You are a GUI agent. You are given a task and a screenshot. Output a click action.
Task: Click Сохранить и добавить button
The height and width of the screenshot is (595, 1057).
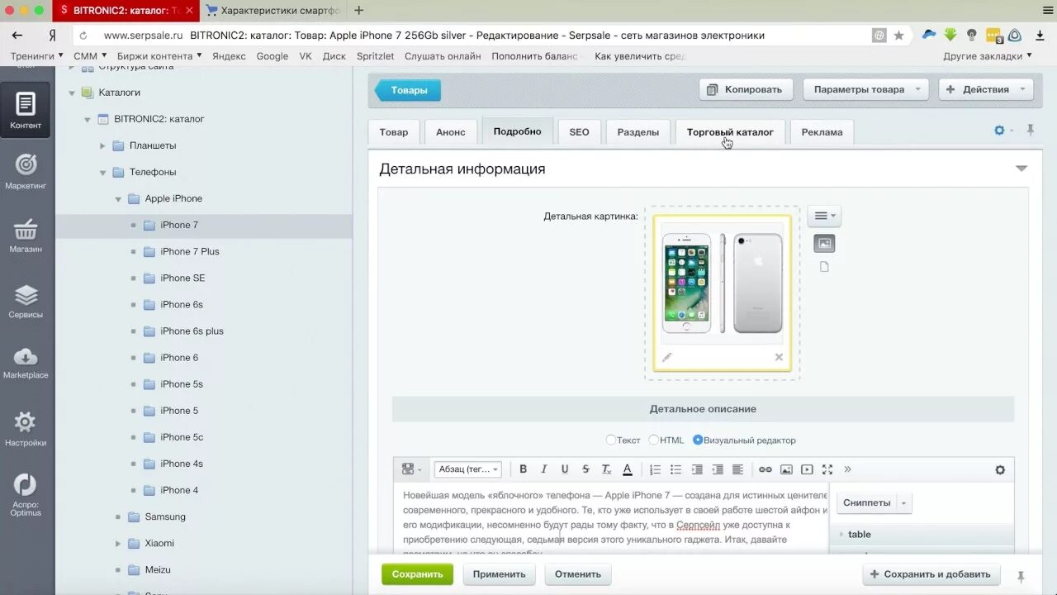[x=931, y=574]
